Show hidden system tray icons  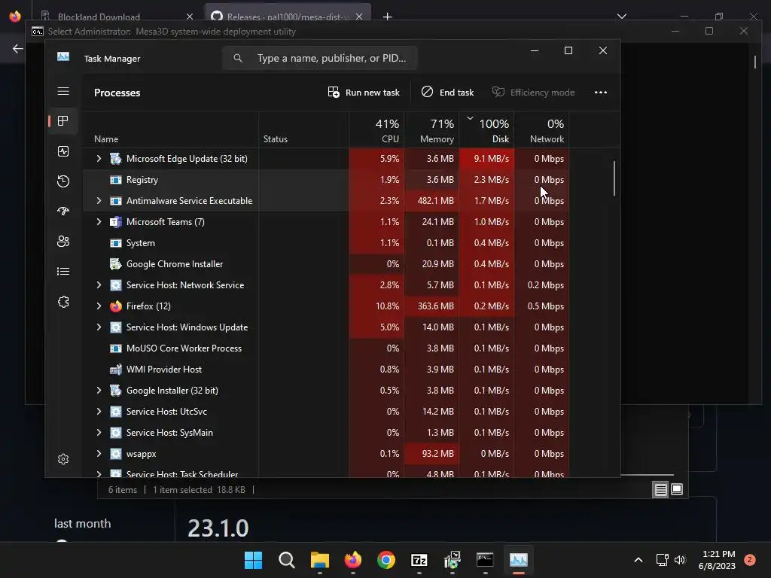[638, 560]
